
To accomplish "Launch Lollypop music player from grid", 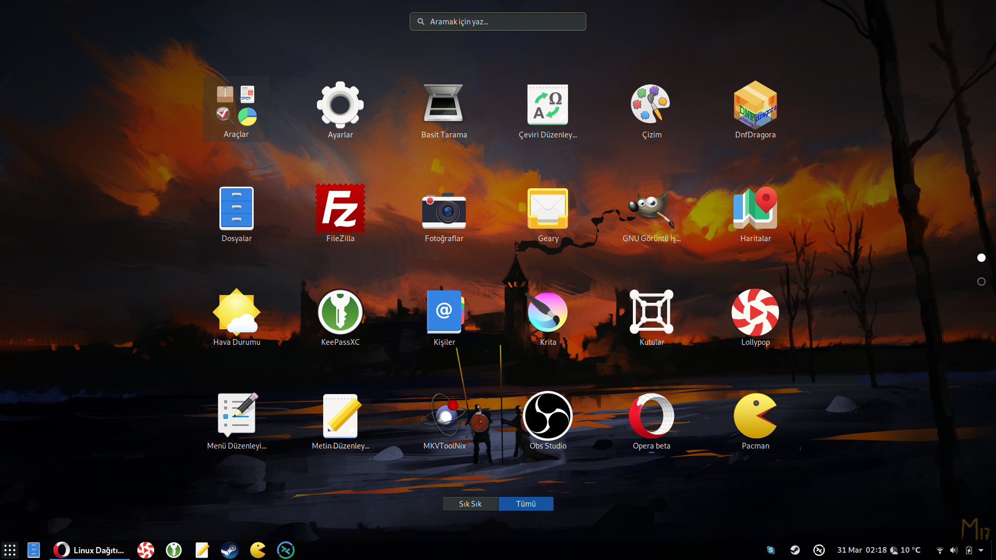I will pos(755,317).
